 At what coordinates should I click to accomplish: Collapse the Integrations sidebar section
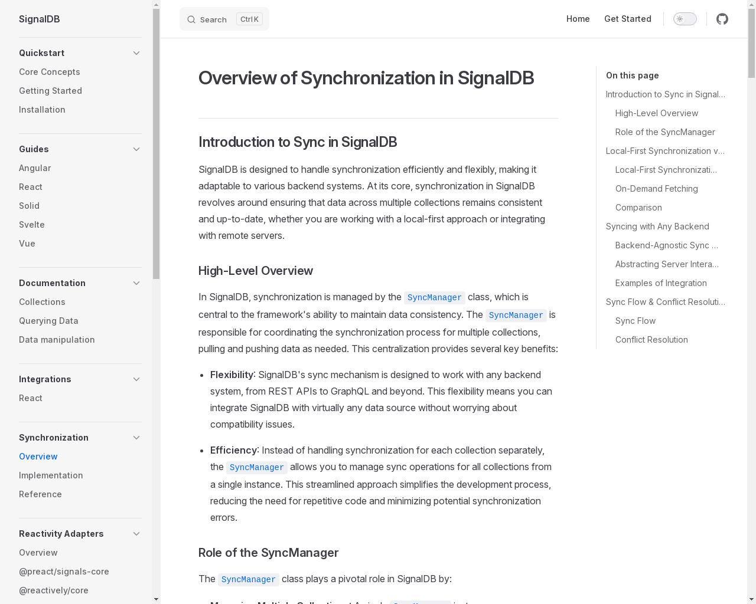136,379
